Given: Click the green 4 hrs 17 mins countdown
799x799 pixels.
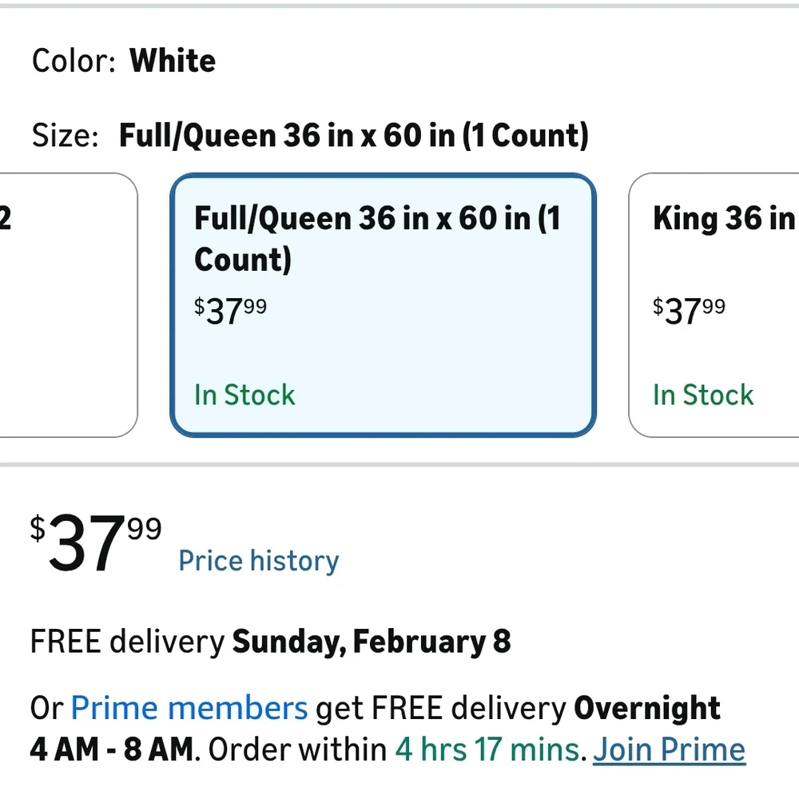Looking at the screenshot, I should tap(489, 750).
